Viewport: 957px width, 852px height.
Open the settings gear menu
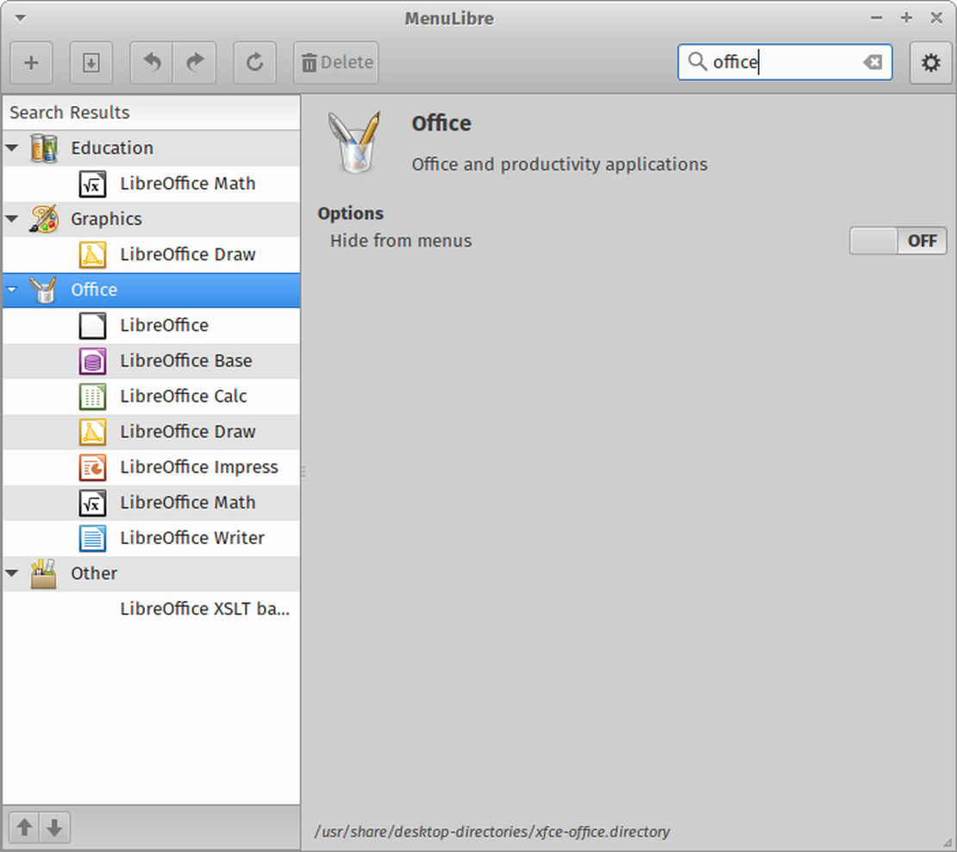[930, 62]
